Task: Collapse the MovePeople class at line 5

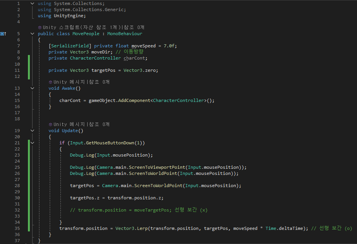Action: pos(32,34)
